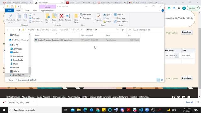Open address bar history dropdown
This screenshot has height=113, width=201.
tap(118, 30)
